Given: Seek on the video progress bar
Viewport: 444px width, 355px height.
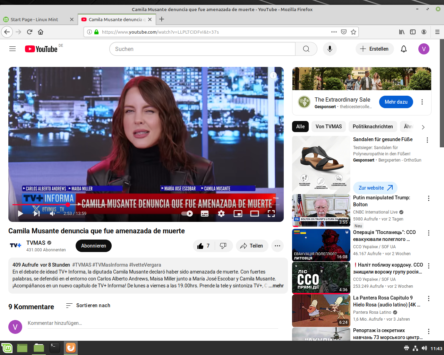Looking at the screenshot, I should [x=146, y=205].
